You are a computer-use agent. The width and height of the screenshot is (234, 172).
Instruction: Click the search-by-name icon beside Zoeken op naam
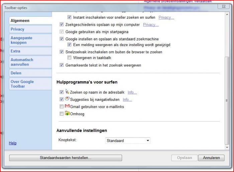(x=67, y=92)
